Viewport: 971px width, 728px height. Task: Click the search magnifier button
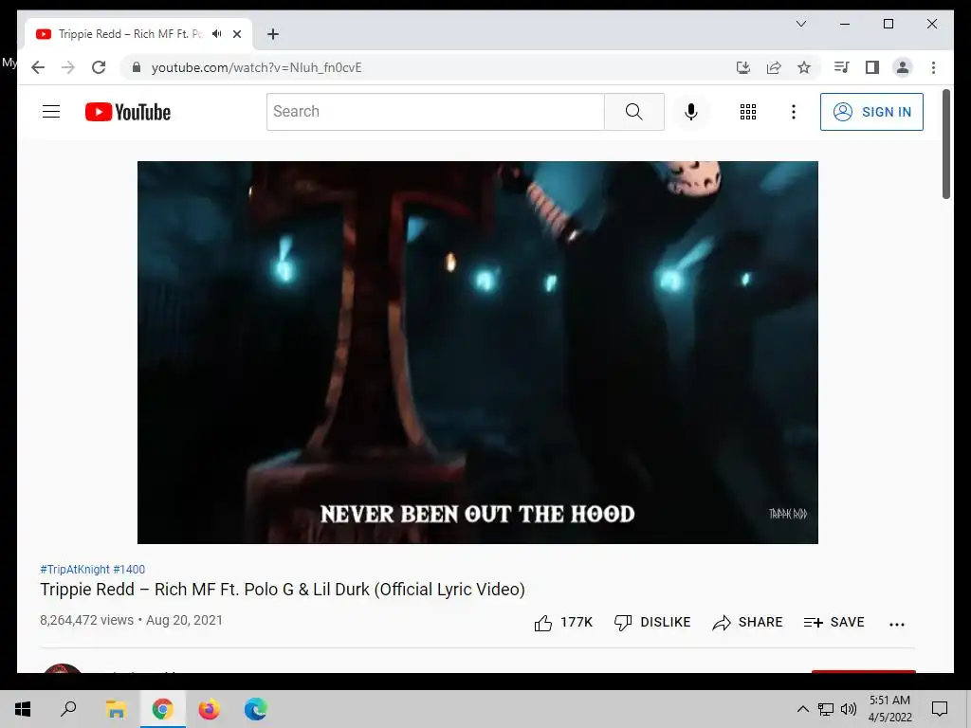pos(633,112)
